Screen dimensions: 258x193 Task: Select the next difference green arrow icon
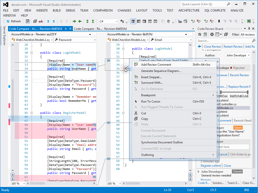(74, 21)
